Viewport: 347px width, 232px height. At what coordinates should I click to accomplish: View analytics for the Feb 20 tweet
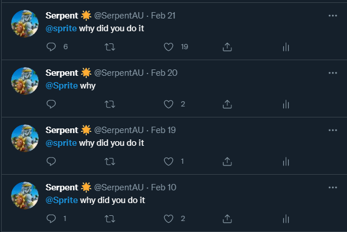tap(286, 104)
